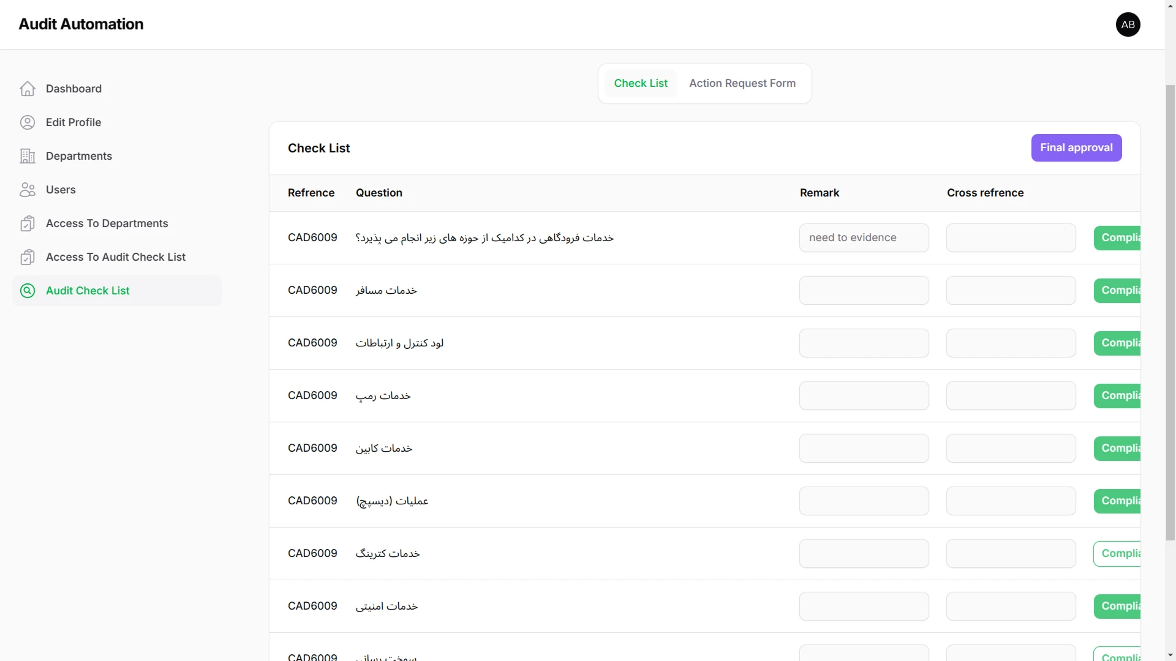Image resolution: width=1176 pixels, height=661 pixels.
Task: Click the Departments building icon
Action: click(28, 156)
